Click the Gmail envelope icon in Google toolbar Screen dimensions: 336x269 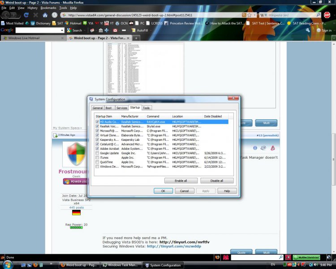pos(115,30)
